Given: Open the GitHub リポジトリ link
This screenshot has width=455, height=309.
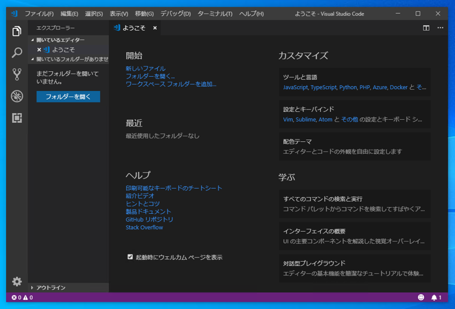Looking at the screenshot, I should click(149, 219).
